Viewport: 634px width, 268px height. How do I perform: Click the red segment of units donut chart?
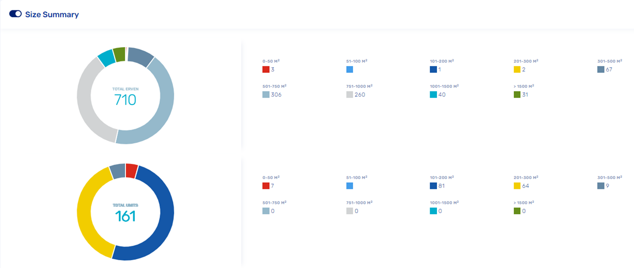[131, 171]
